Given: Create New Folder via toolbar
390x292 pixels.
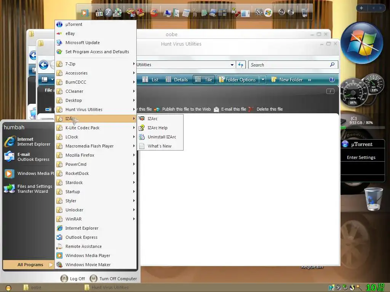Looking at the screenshot, I should click(287, 80).
